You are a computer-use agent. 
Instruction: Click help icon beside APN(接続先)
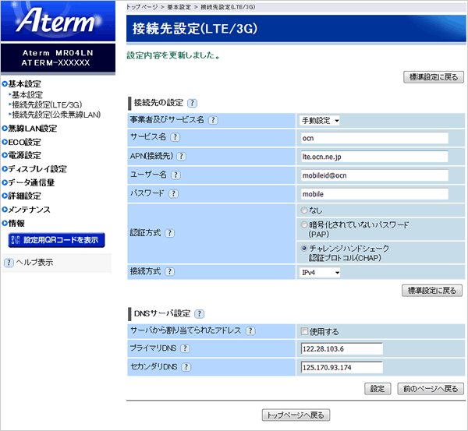point(181,156)
